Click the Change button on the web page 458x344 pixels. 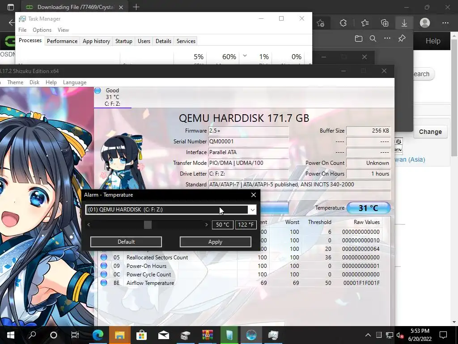[x=430, y=132]
